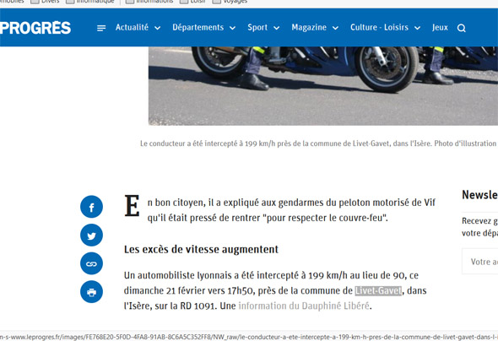Open the Départements menu

pos(198,28)
